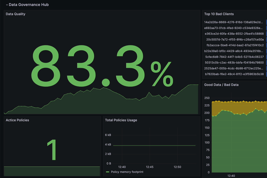Open the Data Governance Hub row title

pyautogui.click(x=29, y=5)
